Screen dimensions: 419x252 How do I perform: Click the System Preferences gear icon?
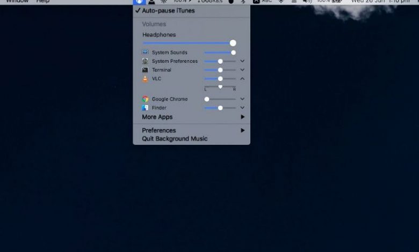[145, 61]
